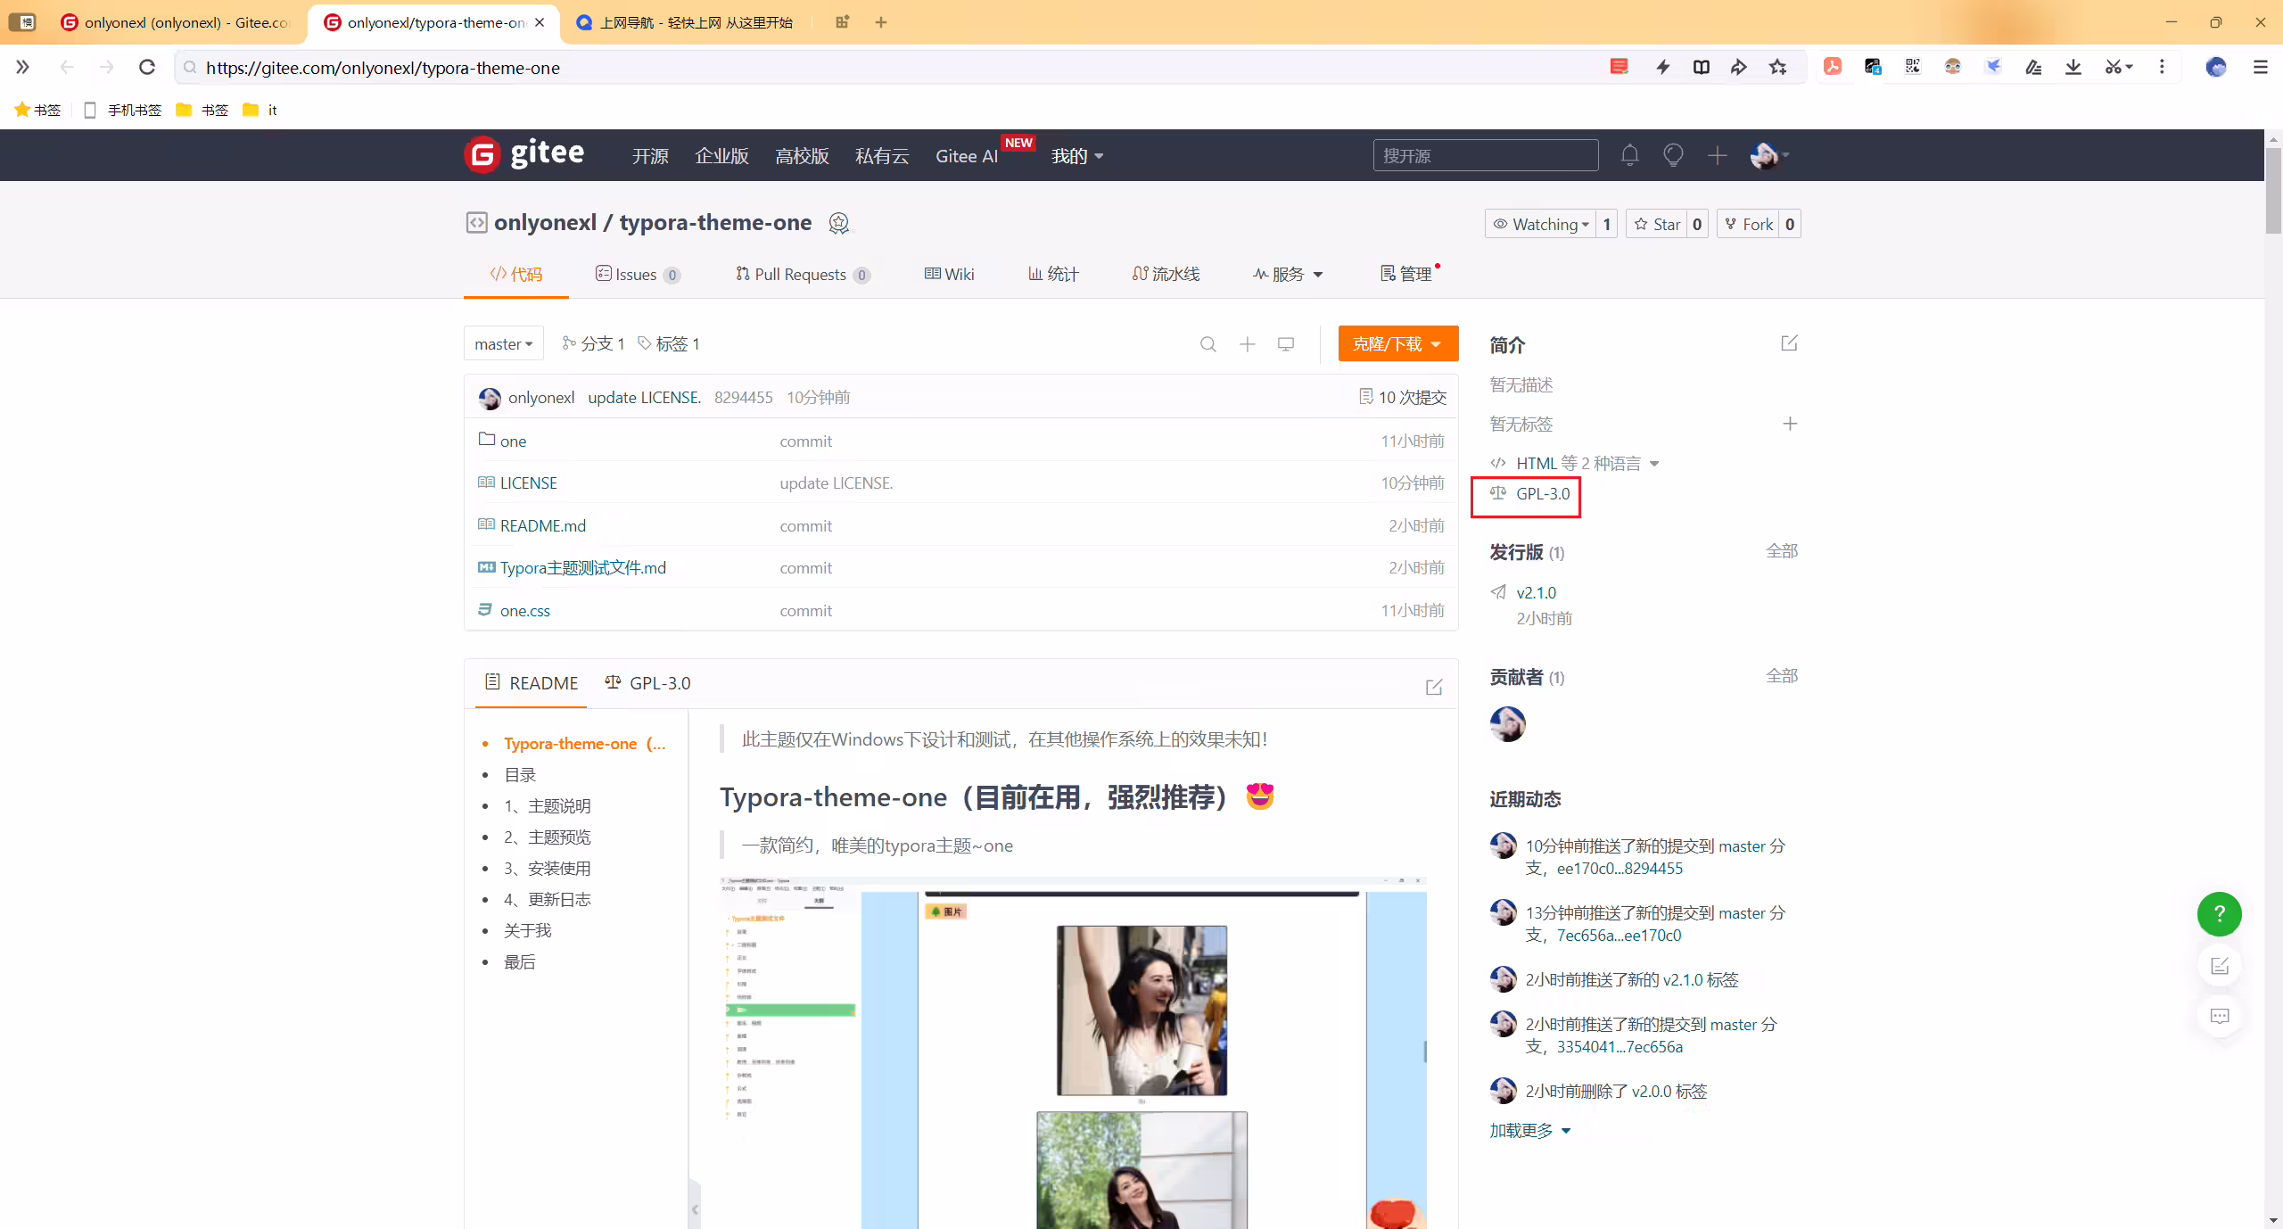This screenshot has width=2283, height=1229.
Task: Expand the Watching dropdown
Action: [1540, 224]
